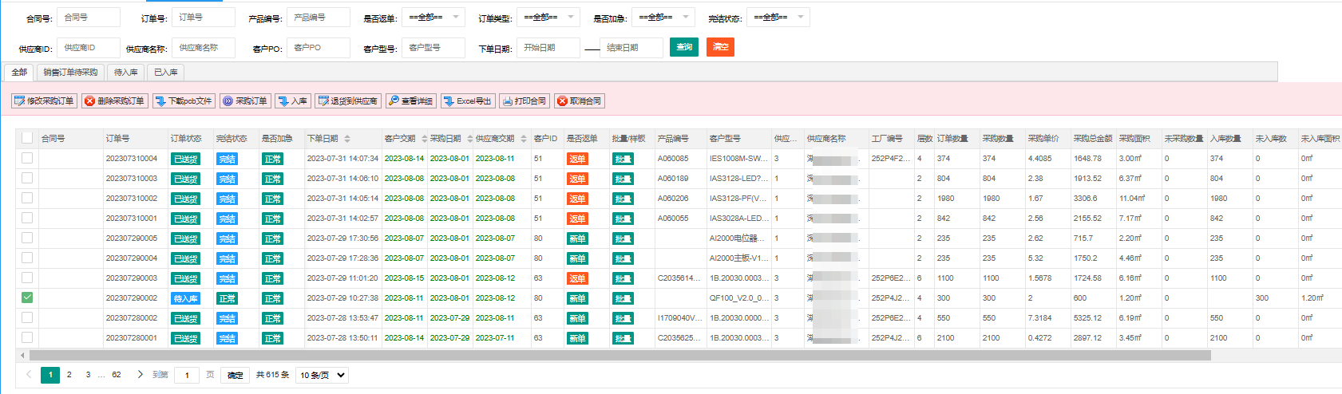Open the 10 条/页 page size dropdown

tap(323, 375)
